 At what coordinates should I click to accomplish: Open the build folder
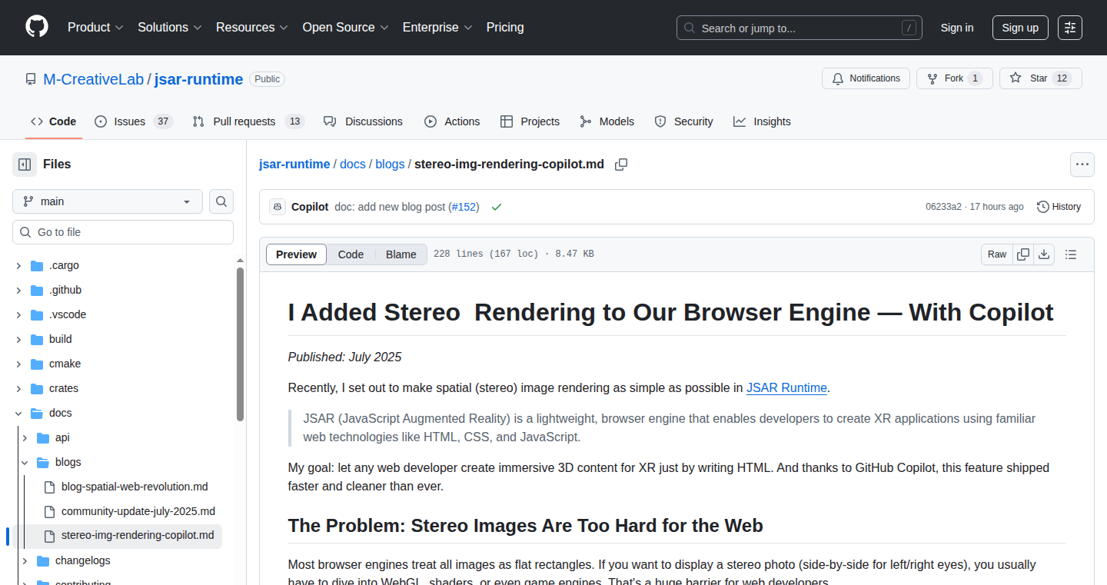tap(61, 339)
